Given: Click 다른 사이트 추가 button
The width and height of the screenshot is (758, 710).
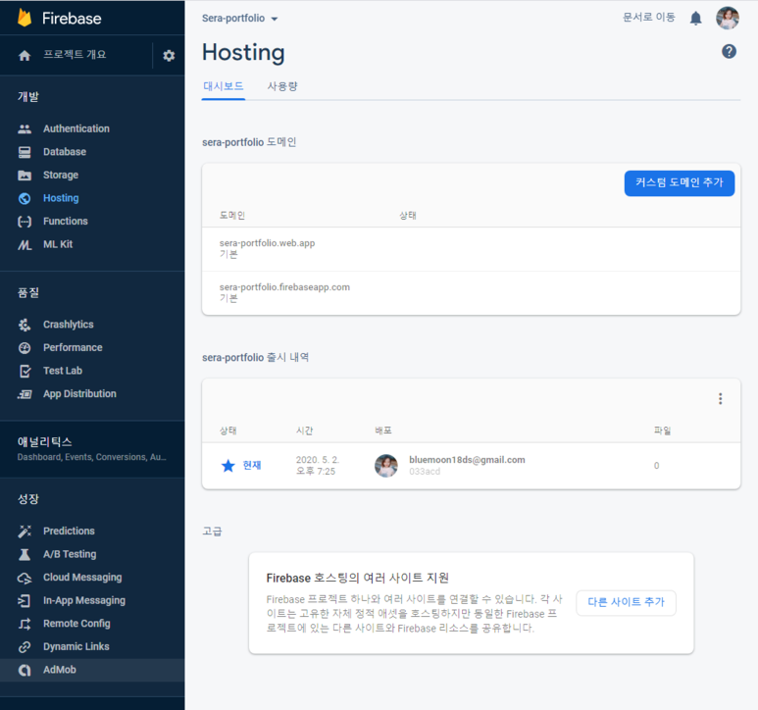Looking at the screenshot, I should click(626, 603).
